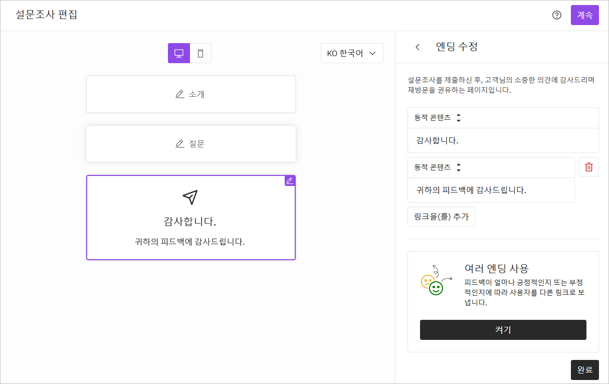Select the 감사합니다. heading in preview card
This screenshot has height=384, width=609.
pyautogui.click(x=190, y=221)
